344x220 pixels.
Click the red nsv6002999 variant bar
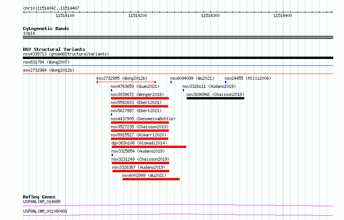pyautogui.click(x=151, y=179)
